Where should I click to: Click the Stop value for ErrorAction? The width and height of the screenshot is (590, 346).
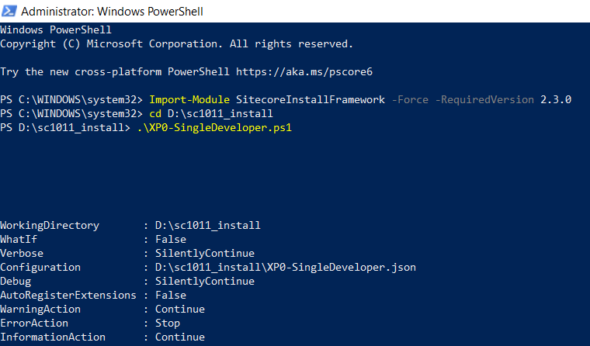(x=167, y=323)
